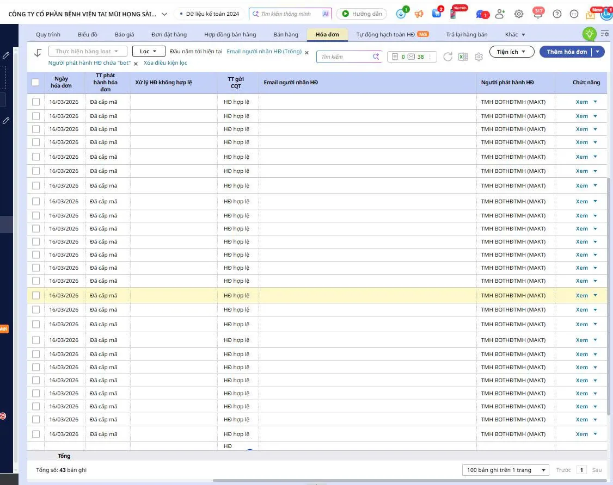This screenshot has height=485, width=613.
Task: Open the downloads icon with badge 1
Action: [401, 14]
